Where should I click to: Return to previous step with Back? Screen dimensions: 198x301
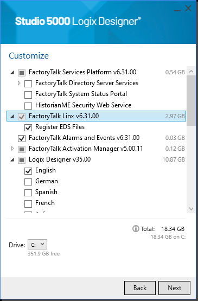(140, 288)
